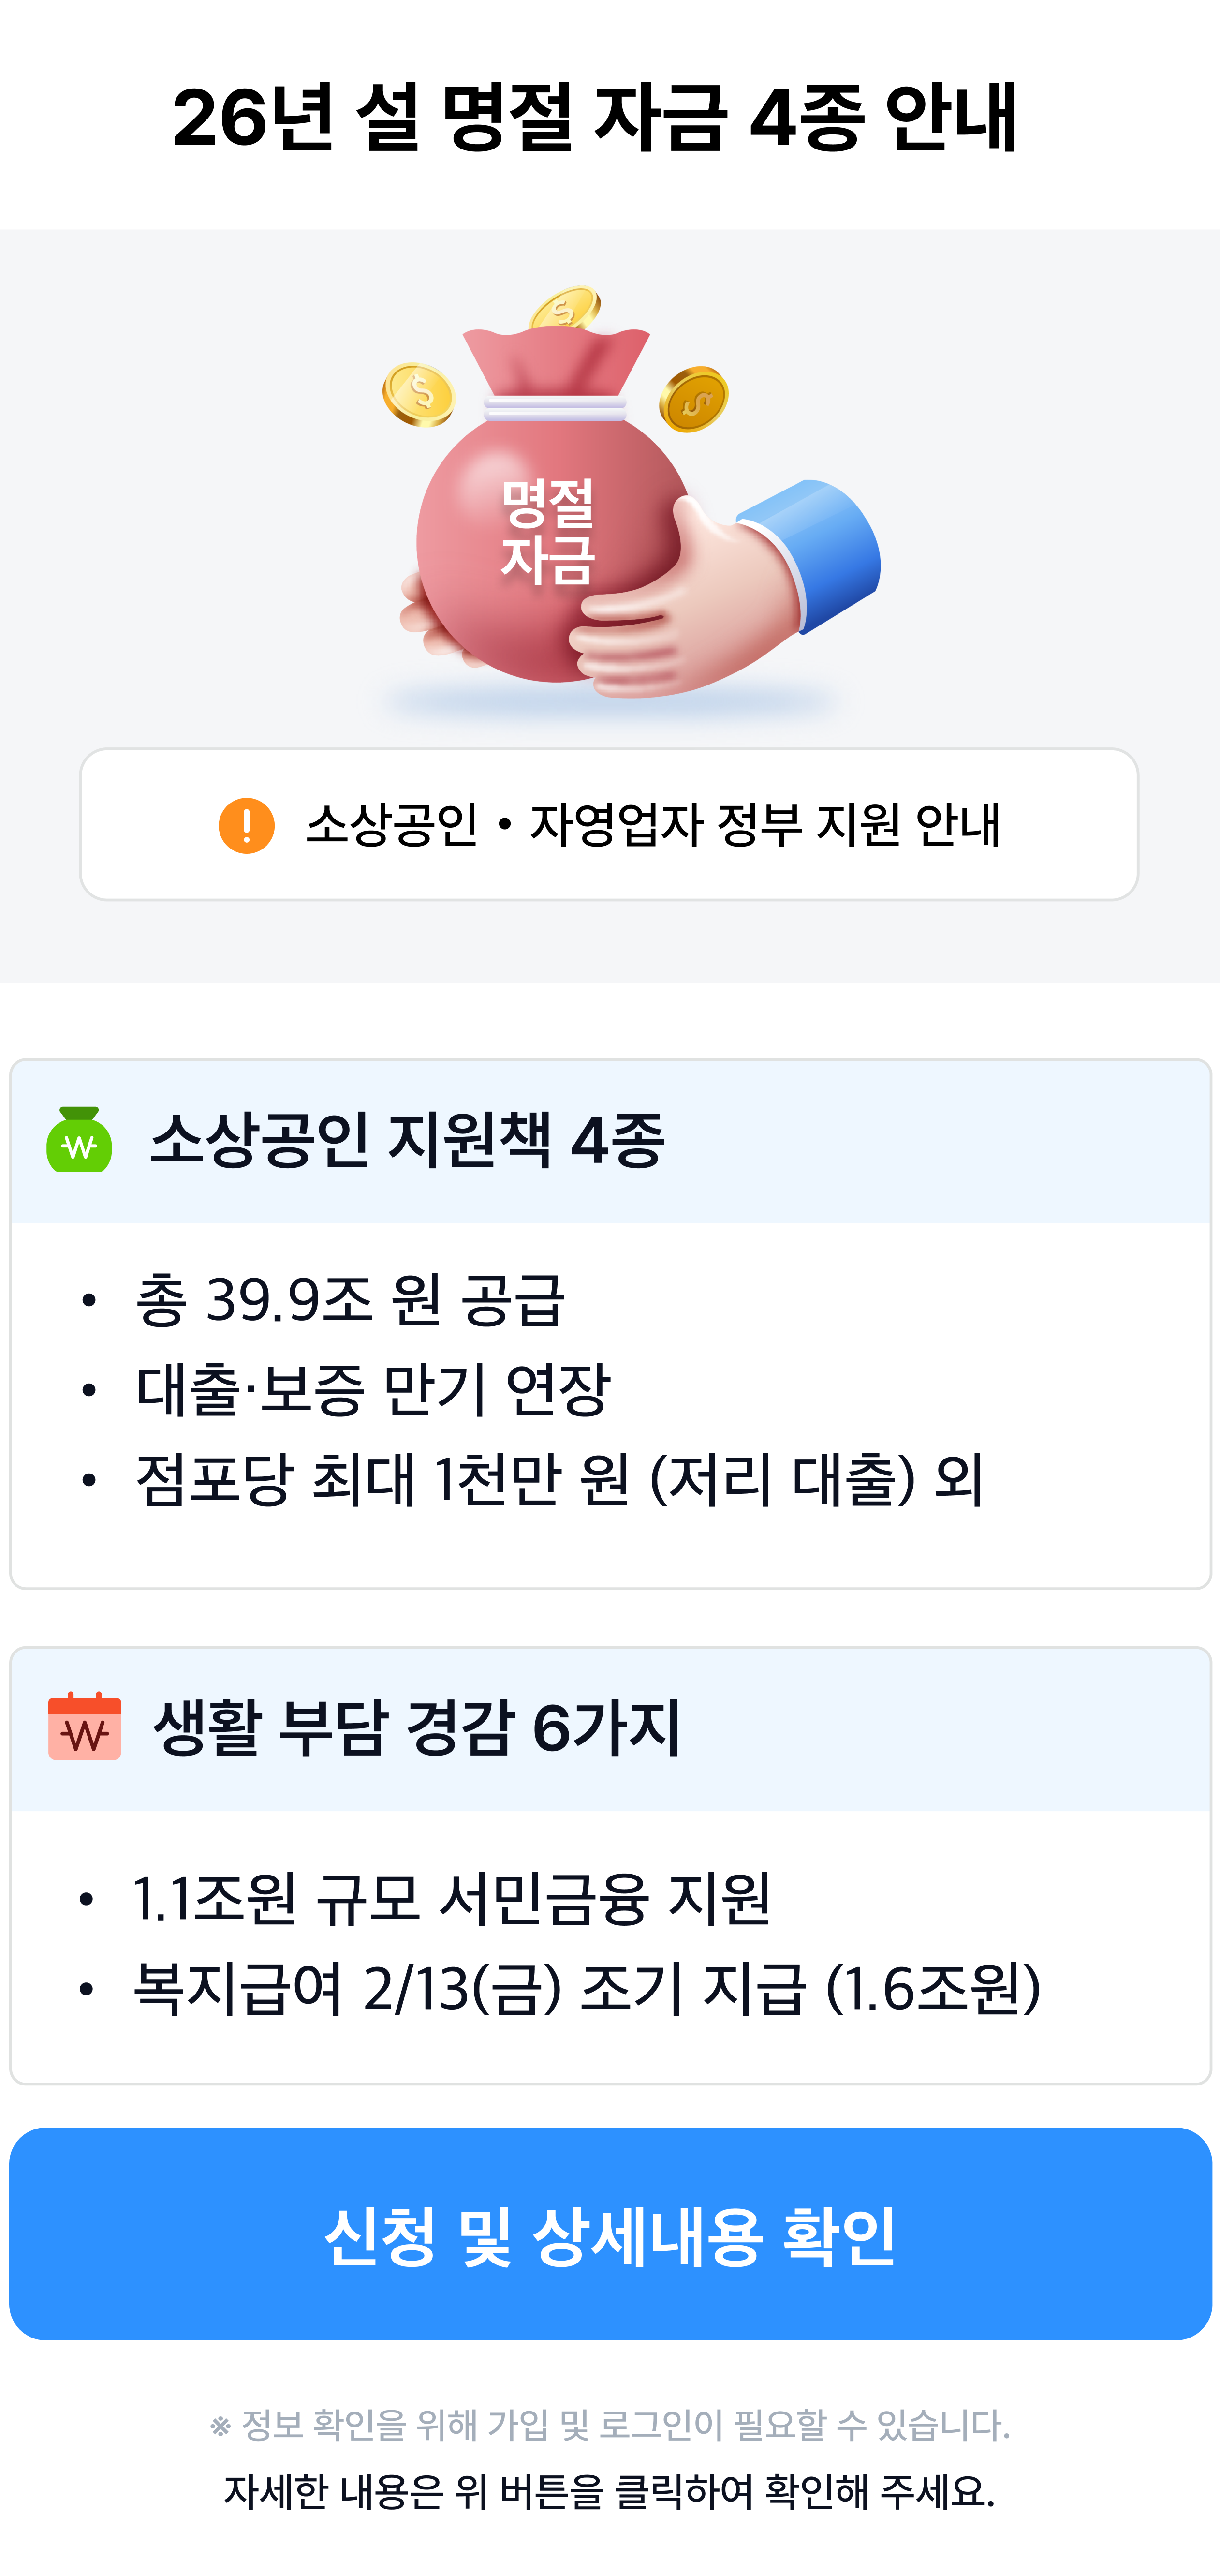
Task: Click the 자세한 내용은 위 버튼을 footer text
Action: point(609,2491)
